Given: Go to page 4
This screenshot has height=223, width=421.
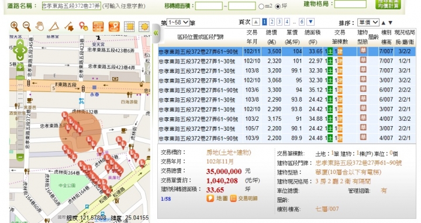Looking at the screenshot, I should point(287,22).
